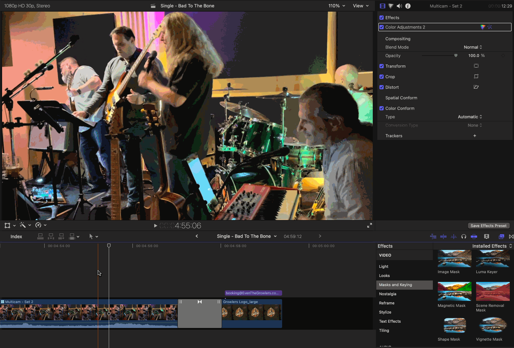Select the Stylize effects category
Screen dimensions: 514x348
coord(385,312)
